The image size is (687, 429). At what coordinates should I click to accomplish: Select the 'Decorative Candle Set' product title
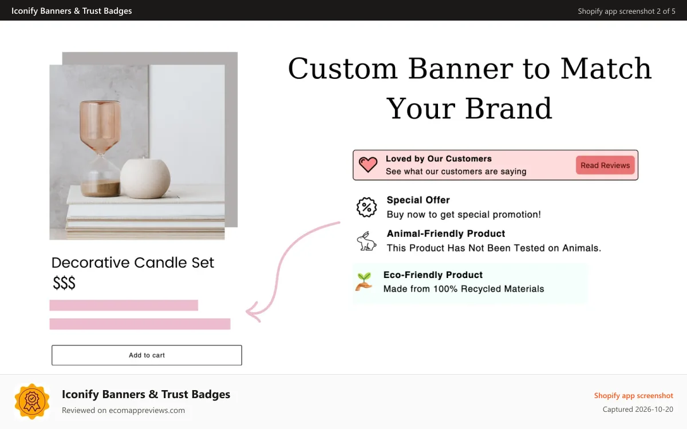[133, 263]
